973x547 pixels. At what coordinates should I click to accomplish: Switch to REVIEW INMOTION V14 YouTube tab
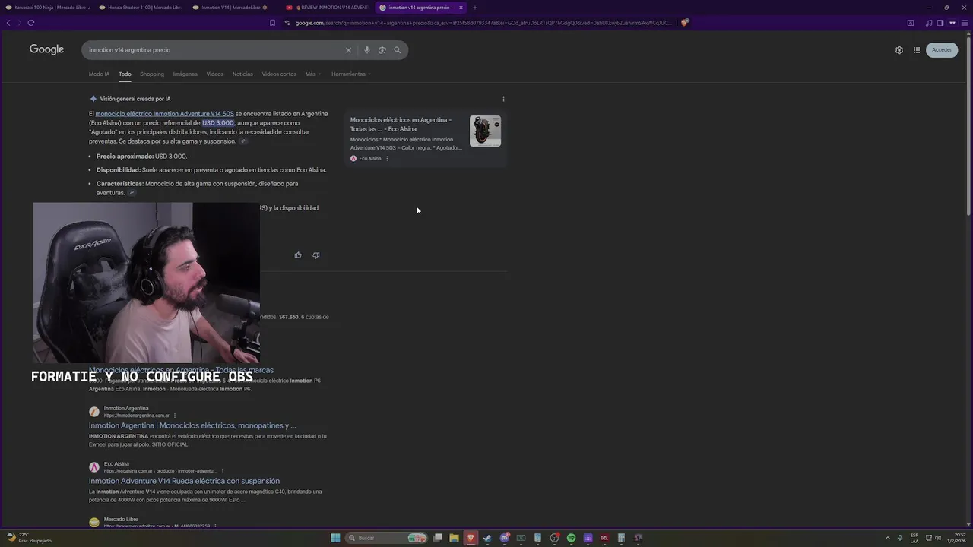327,8
